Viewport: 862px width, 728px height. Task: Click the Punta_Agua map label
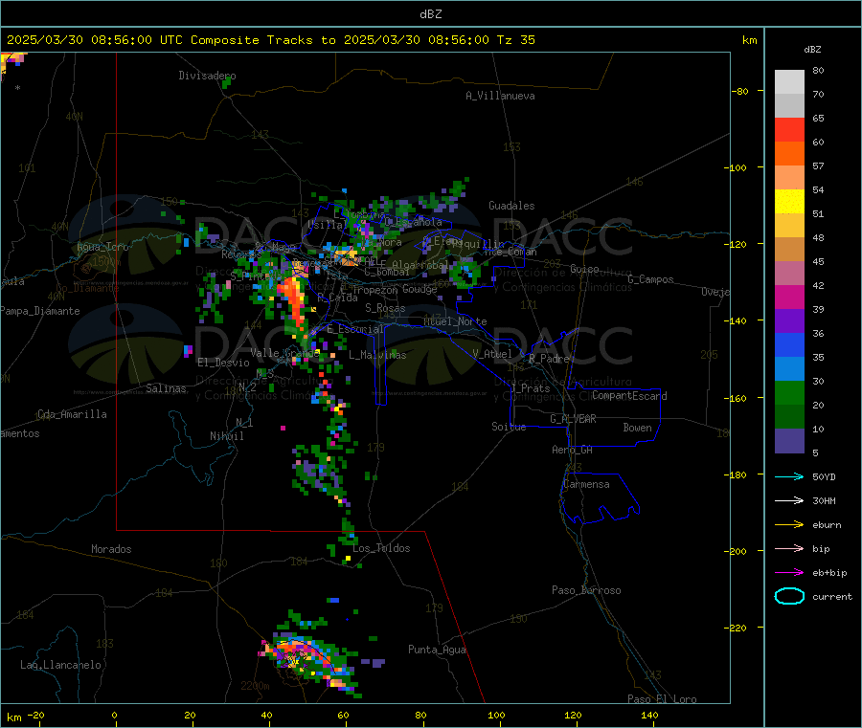click(x=437, y=650)
